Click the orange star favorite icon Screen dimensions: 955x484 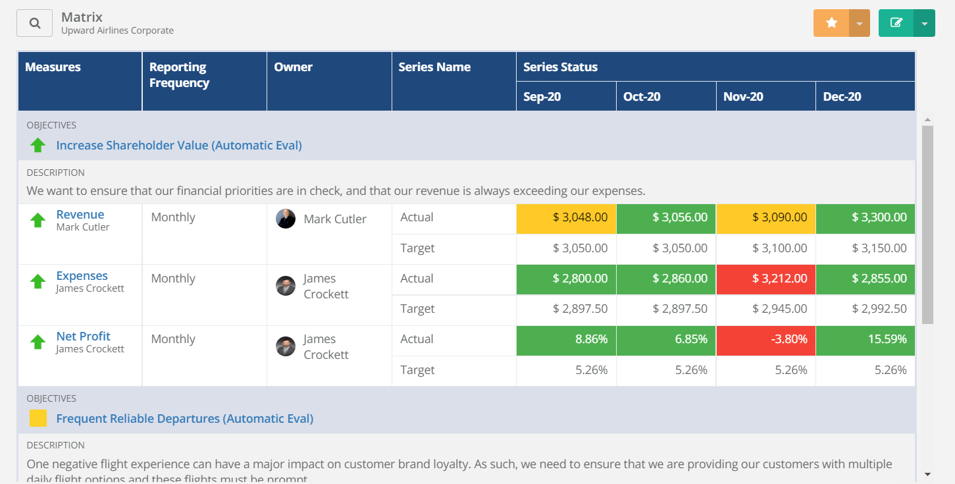831,22
